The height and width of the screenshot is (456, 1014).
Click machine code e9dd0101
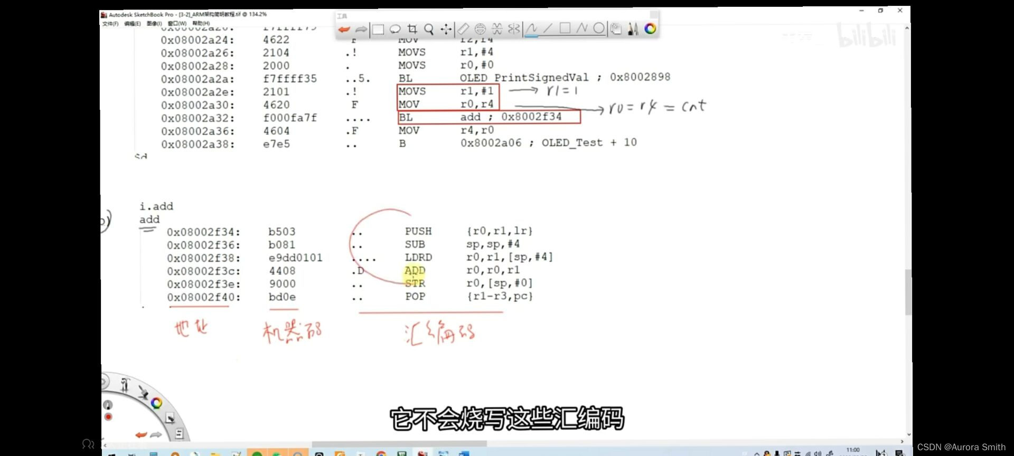click(x=295, y=258)
